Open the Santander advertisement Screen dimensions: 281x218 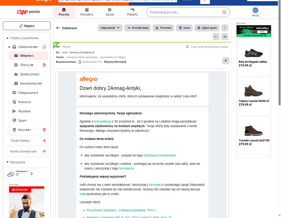[x=26, y=202]
